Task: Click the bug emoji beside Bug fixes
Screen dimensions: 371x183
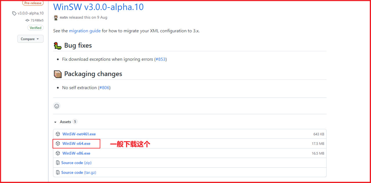Action: coord(58,45)
